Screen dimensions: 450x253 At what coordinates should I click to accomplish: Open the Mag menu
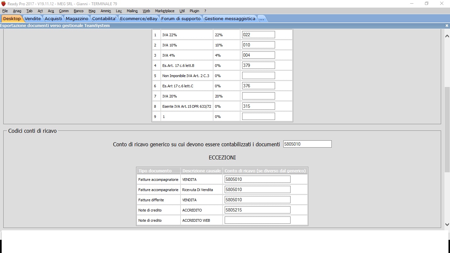[92, 11]
